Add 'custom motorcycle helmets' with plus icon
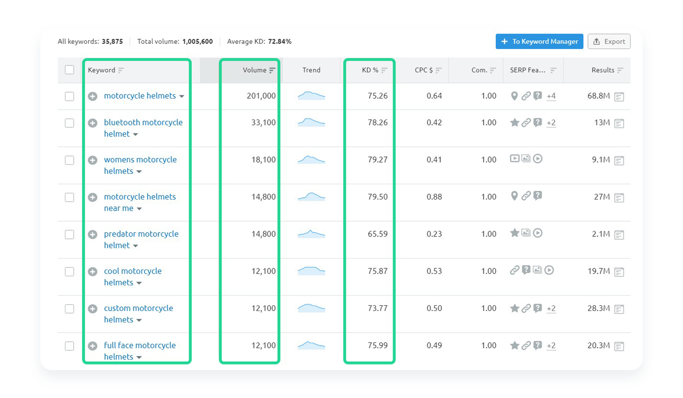The width and height of the screenshot is (683, 398). (x=92, y=309)
